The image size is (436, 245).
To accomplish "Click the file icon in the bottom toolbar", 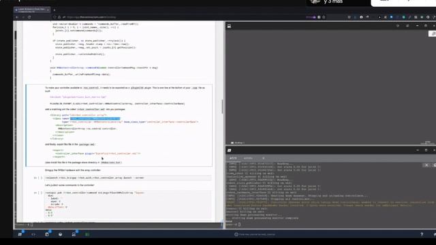I will click(x=47, y=234).
